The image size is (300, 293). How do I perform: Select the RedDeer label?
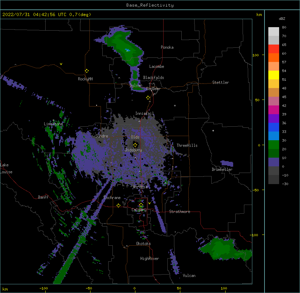point(153,89)
